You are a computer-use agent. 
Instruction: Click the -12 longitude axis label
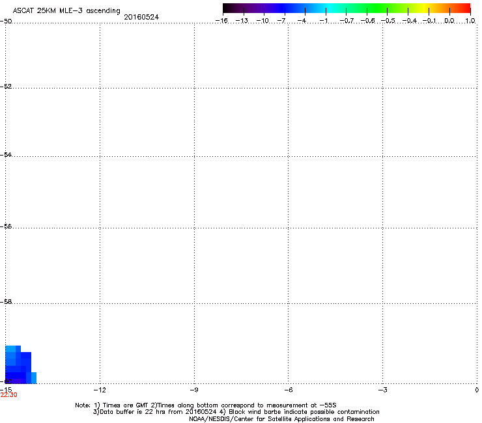[100, 390]
